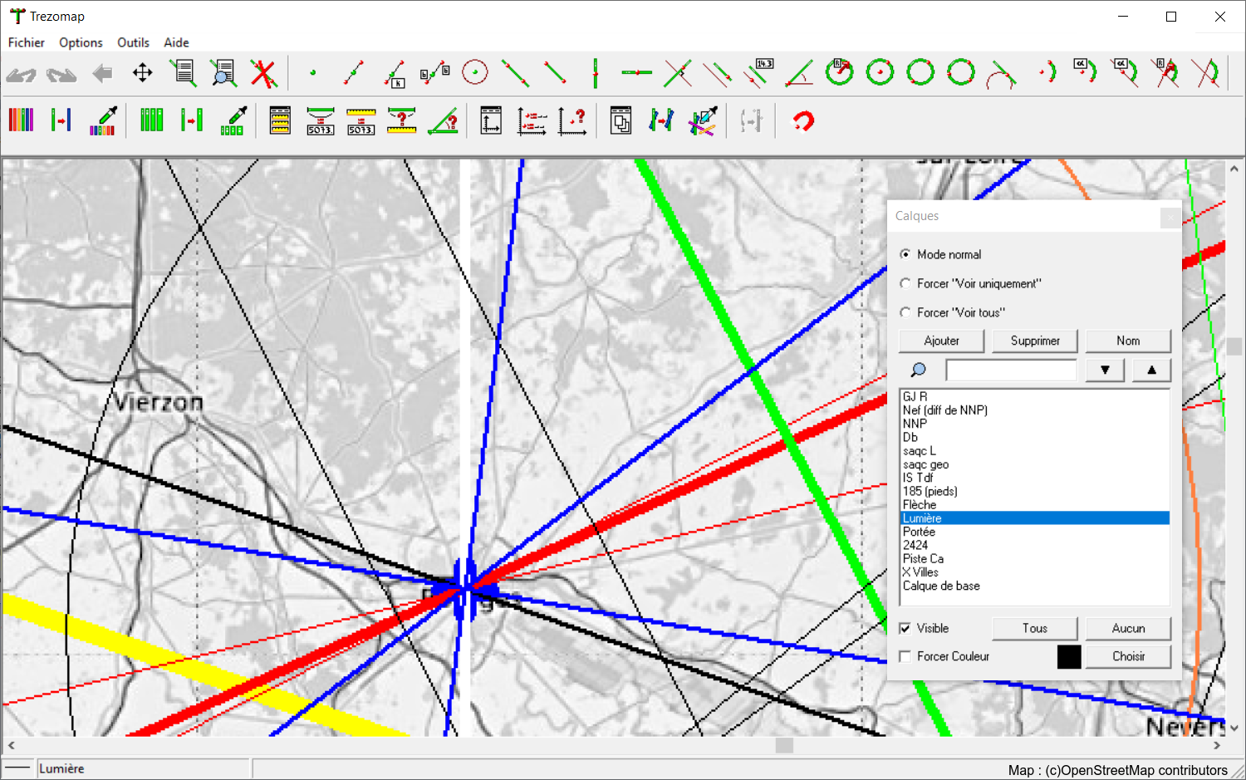The image size is (1246, 780).
Task: Move layer up with up arrow
Action: 1151,370
